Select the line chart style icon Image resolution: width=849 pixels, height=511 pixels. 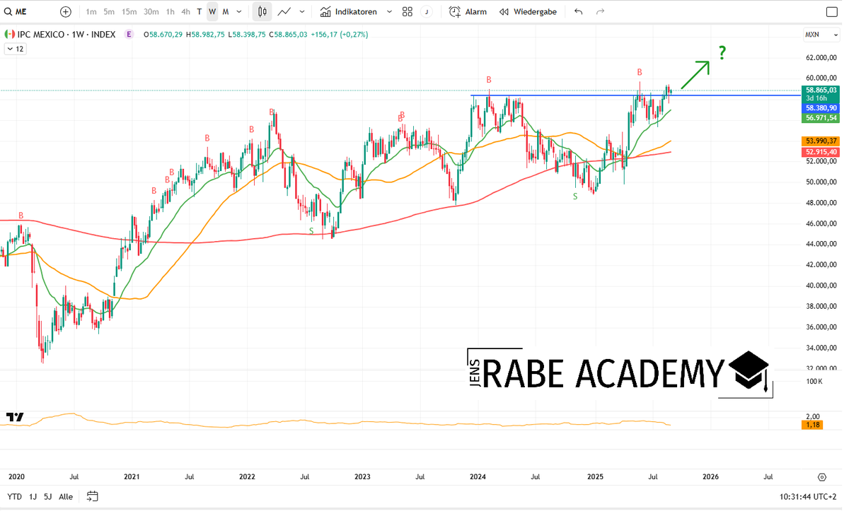click(x=284, y=11)
